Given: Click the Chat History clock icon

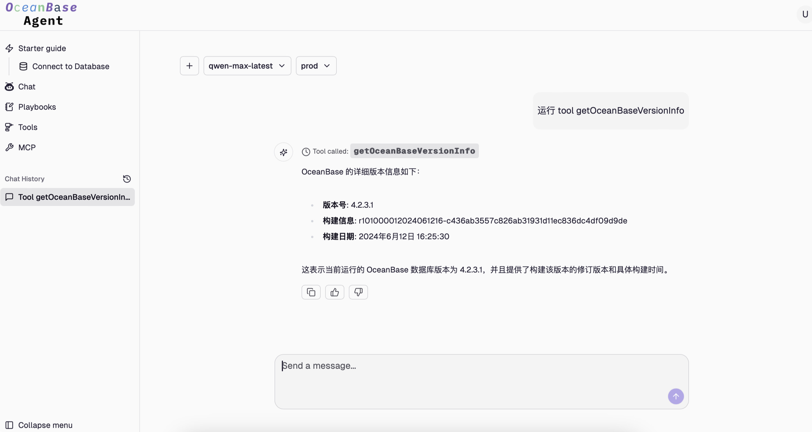Looking at the screenshot, I should point(127,179).
